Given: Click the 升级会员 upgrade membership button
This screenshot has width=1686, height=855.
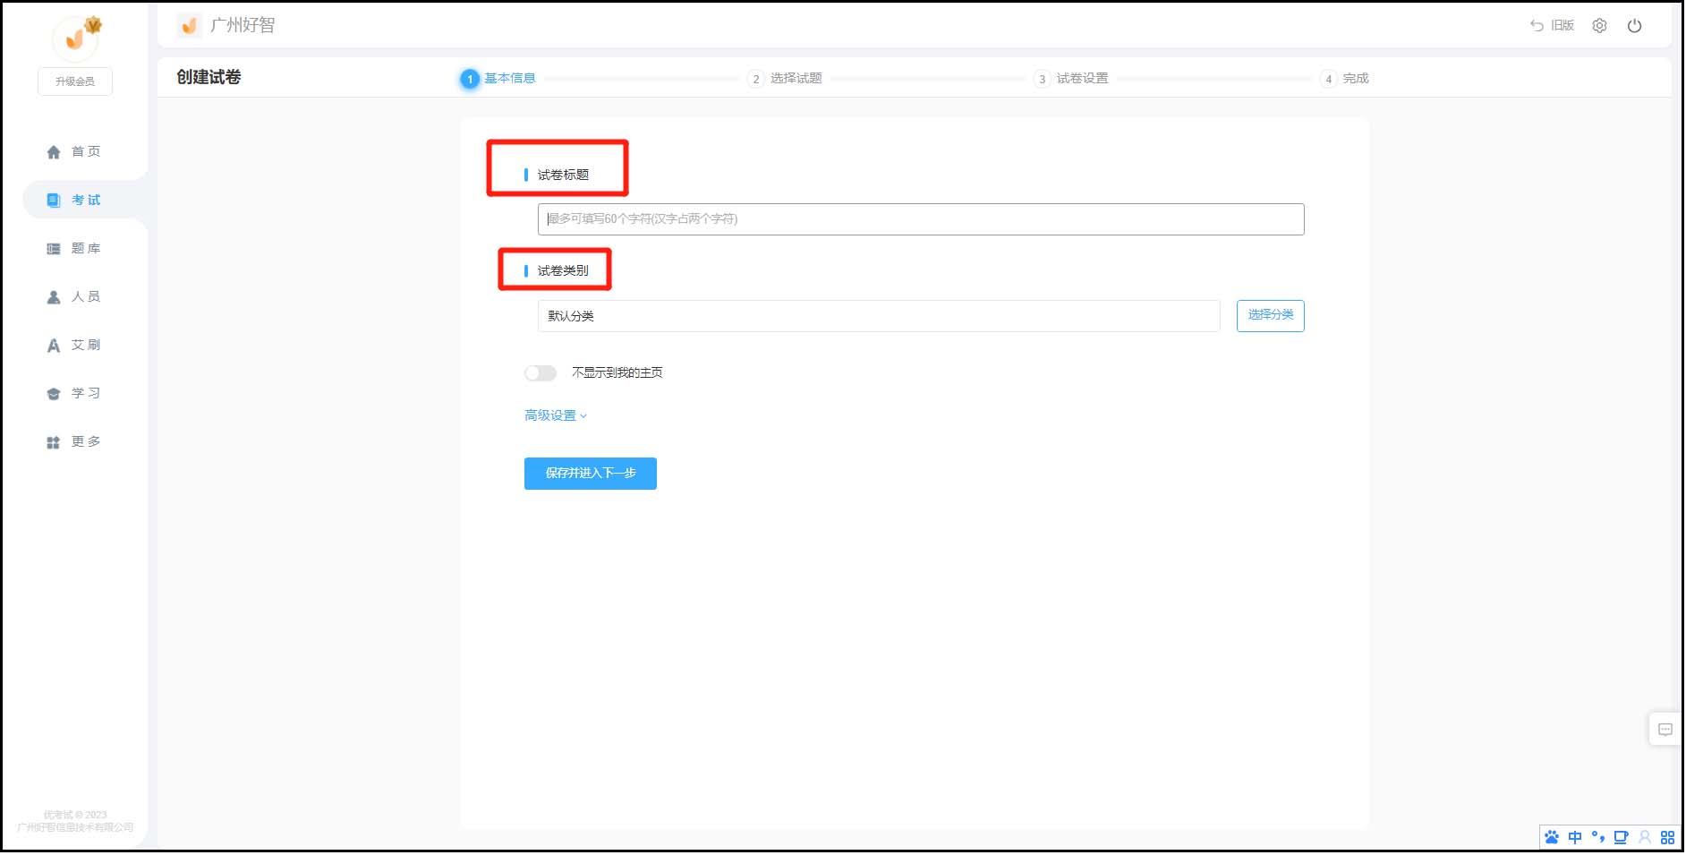Looking at the screenshot, I should click(75, 81).
